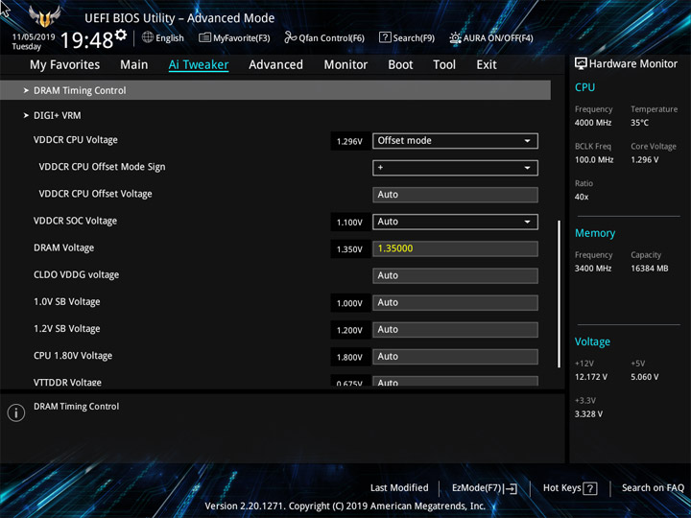Click the 19:48 clock display
The width and height of the screenshot is (691, 518).
(86, 40)
